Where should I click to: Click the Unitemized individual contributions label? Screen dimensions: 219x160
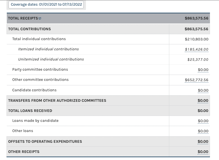[x=51, y=59]
